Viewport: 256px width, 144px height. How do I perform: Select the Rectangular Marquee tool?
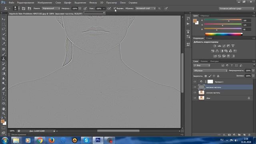pyautogui.click(x=4, y=24)
